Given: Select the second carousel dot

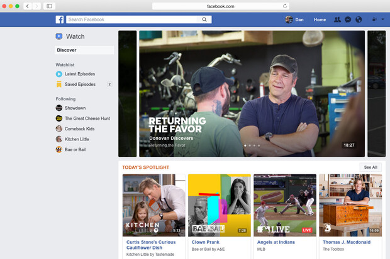Looking at the screenshot, I should (250, 145).
